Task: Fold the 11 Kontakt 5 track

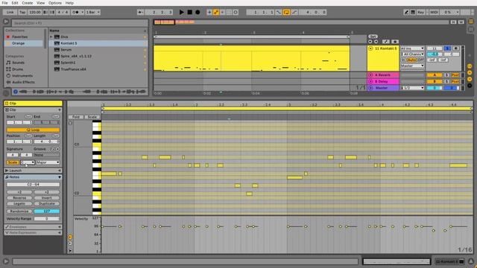Action: click(x=370, y=48)
